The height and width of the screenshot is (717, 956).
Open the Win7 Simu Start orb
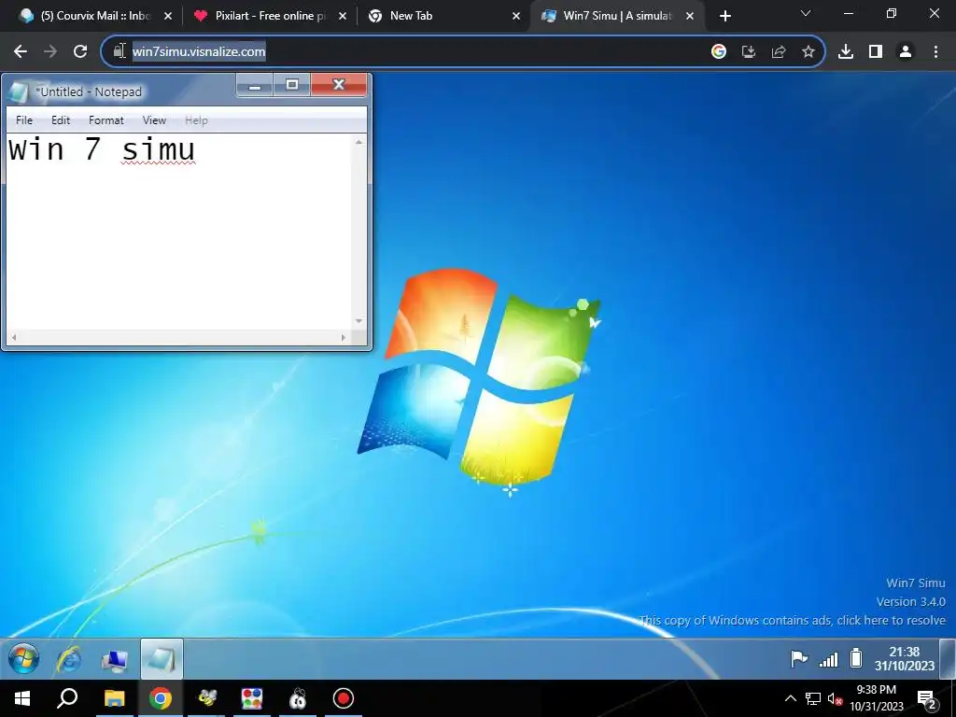click(x=23, y=659)
